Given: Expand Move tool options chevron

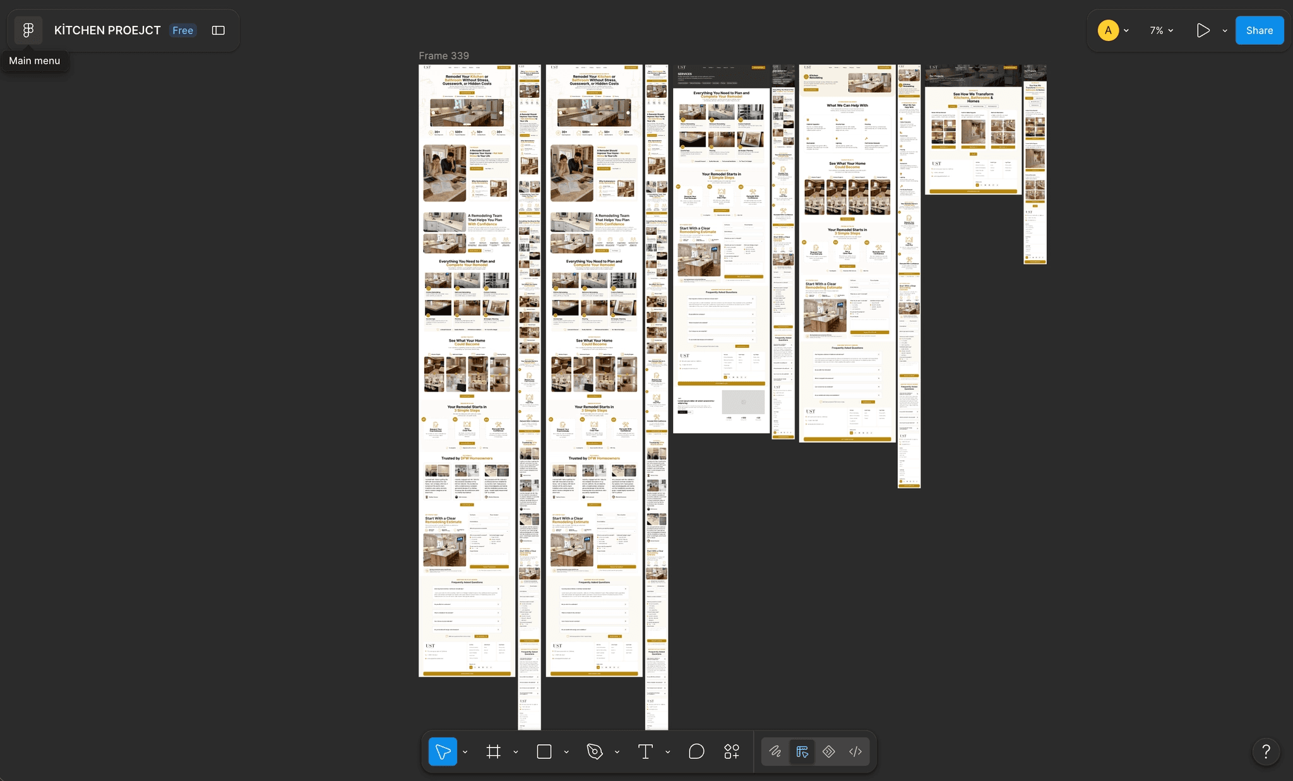Looking at the screenshot, I should tap(465, 752).
